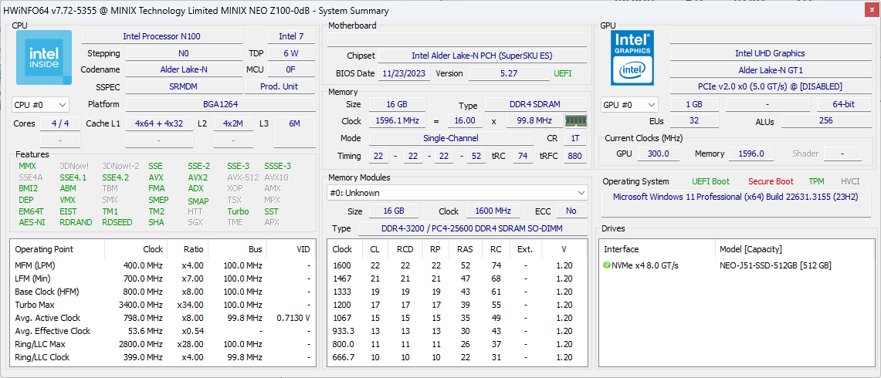
Task: Click the red Secure Boot label
Action: [771, 181]
